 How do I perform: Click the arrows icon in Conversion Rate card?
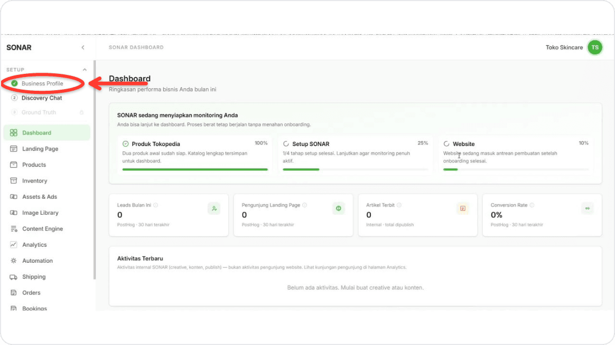[588, 208]
